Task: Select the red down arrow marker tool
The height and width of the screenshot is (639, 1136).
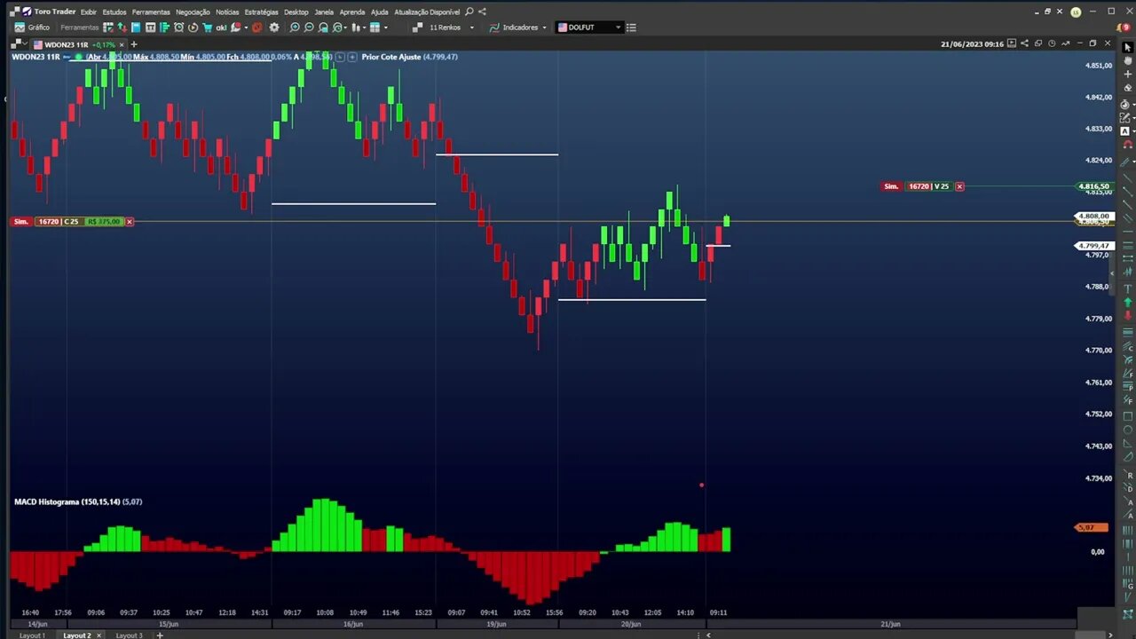Action: coord(1128,315)
